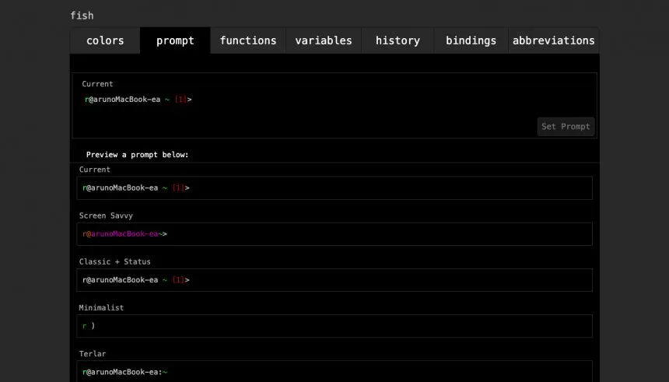Click the Minimalist label text
The width and height of the screenshot is (669, 382).
coord(101,308)
